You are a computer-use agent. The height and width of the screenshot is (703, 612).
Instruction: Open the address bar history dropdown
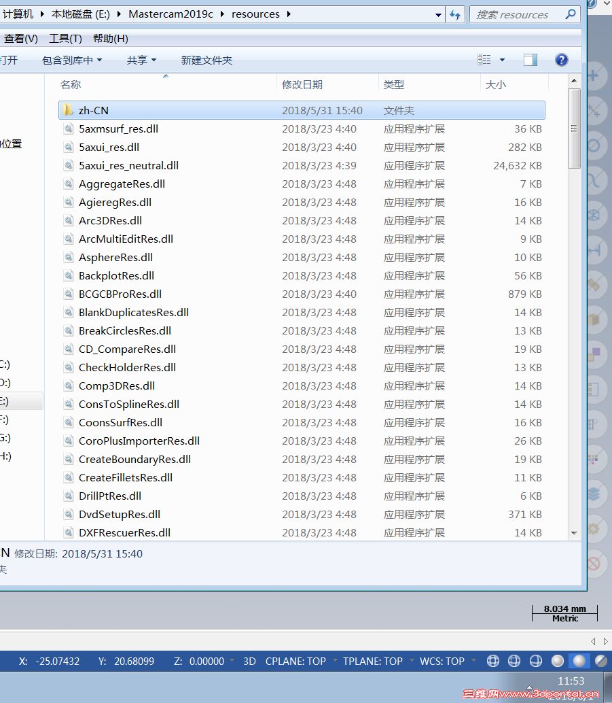438,15
